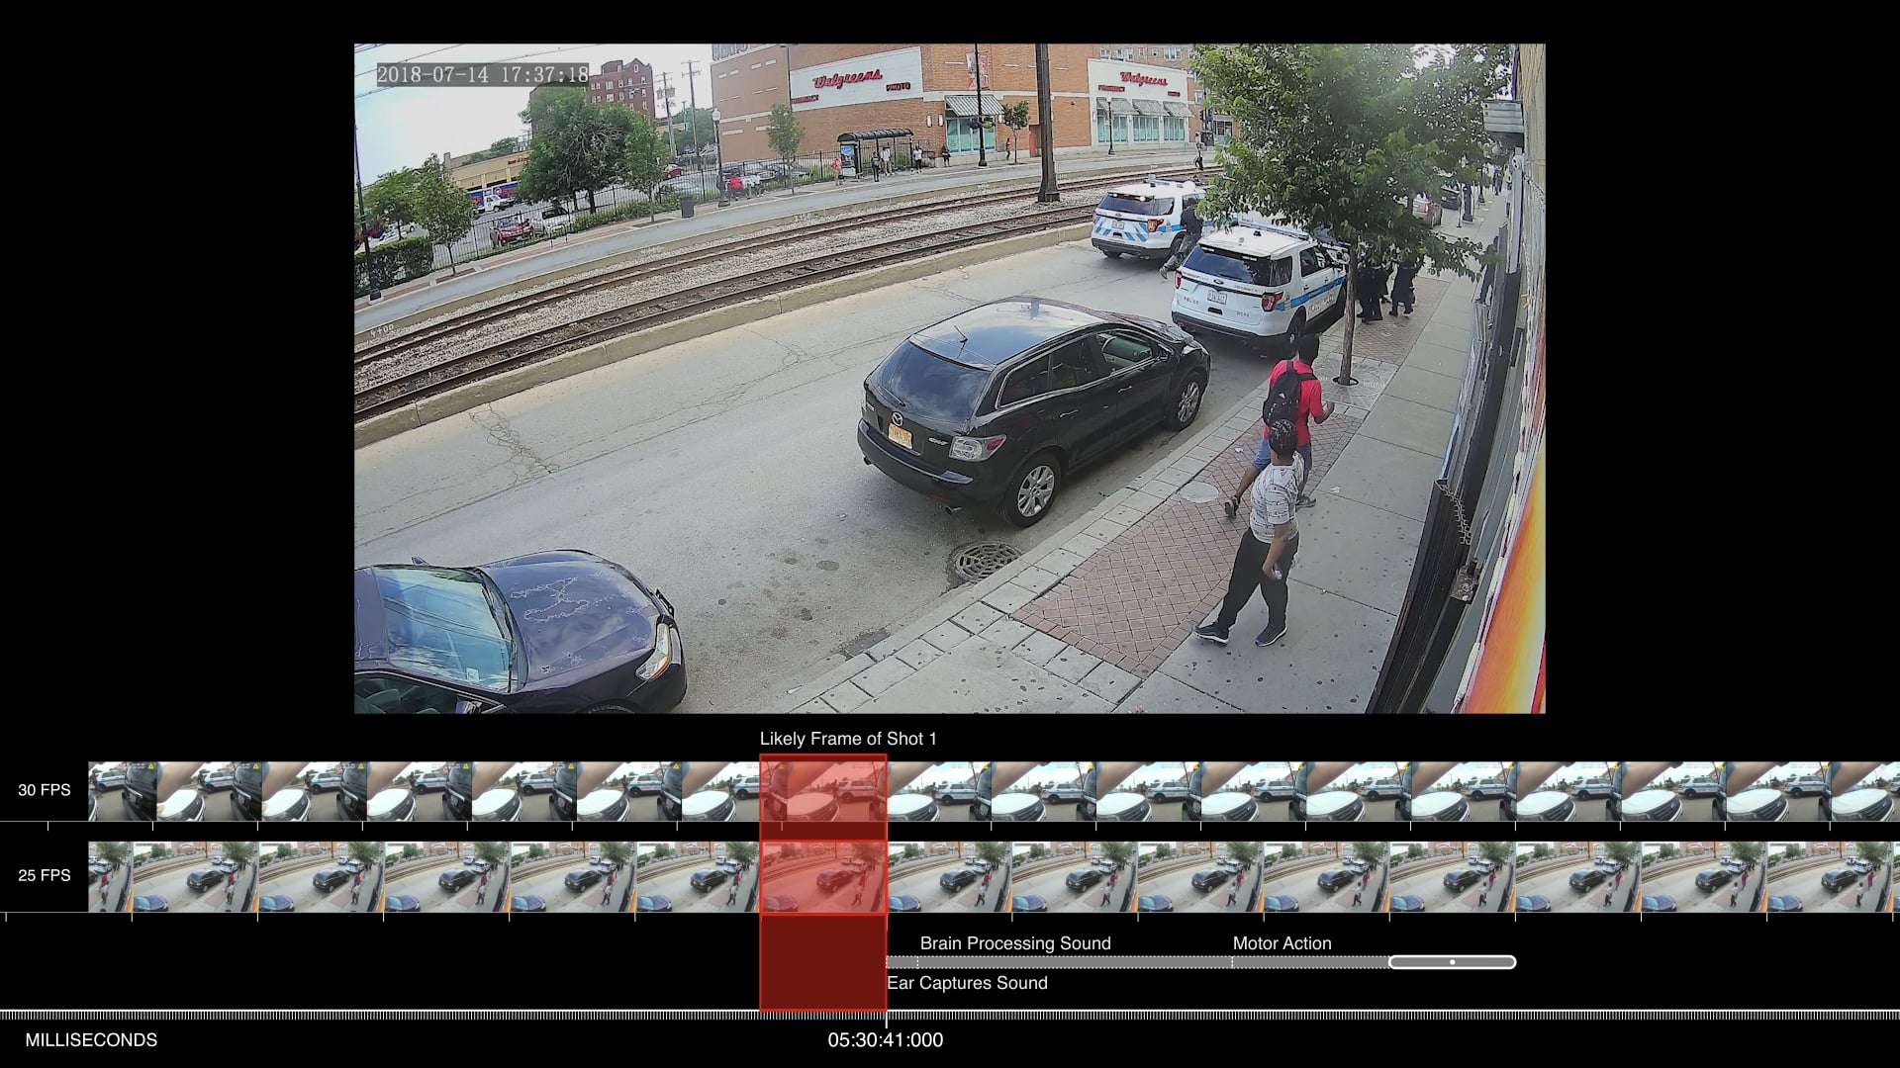The height and width of the screenshot is (1068, 1900).
Task: Click the 25 FPS track label
Action: tap(45, 875)
